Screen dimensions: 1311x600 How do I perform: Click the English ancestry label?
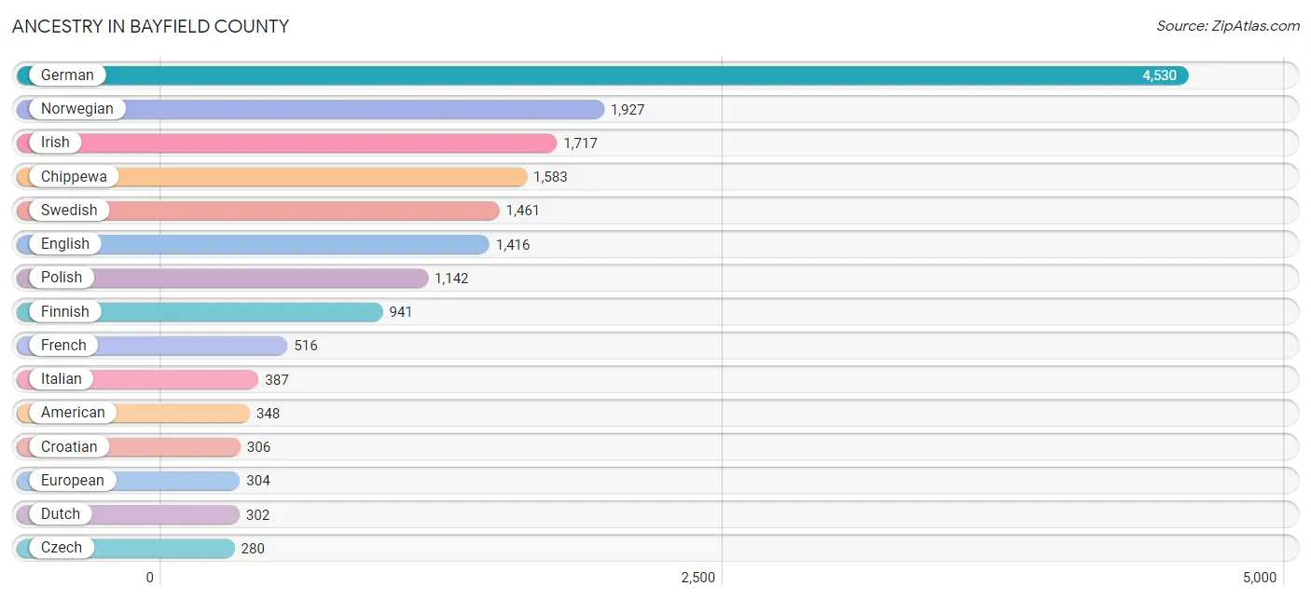pyautogui.click(x=65, y=244)
